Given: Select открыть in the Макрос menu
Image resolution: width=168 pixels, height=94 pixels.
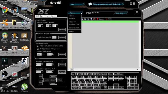Looking at the screenshot, I should click(72, 18).
